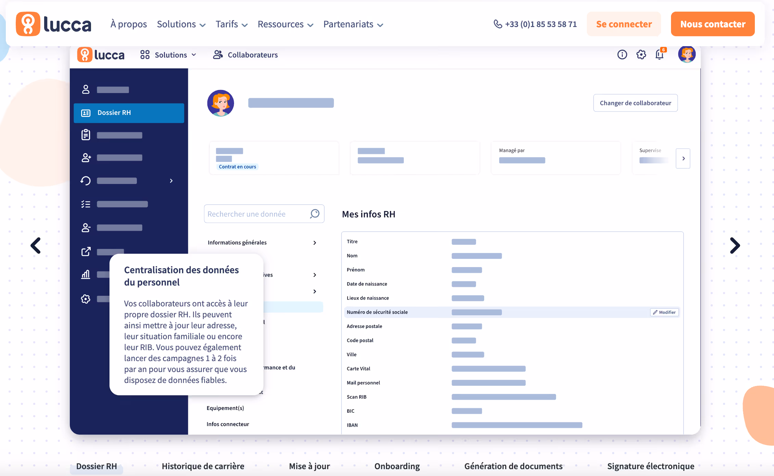Viewport: 774px width, 476px height.
Task: Click the phone icon beside +33 number
Action: 498,24
